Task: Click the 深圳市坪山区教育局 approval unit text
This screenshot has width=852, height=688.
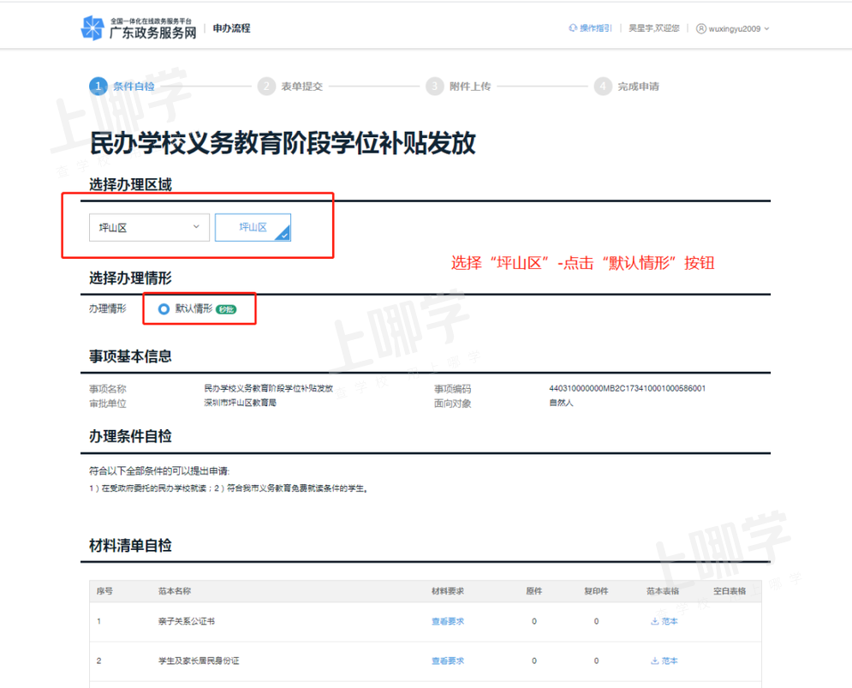Action: [x=240, y=403]
